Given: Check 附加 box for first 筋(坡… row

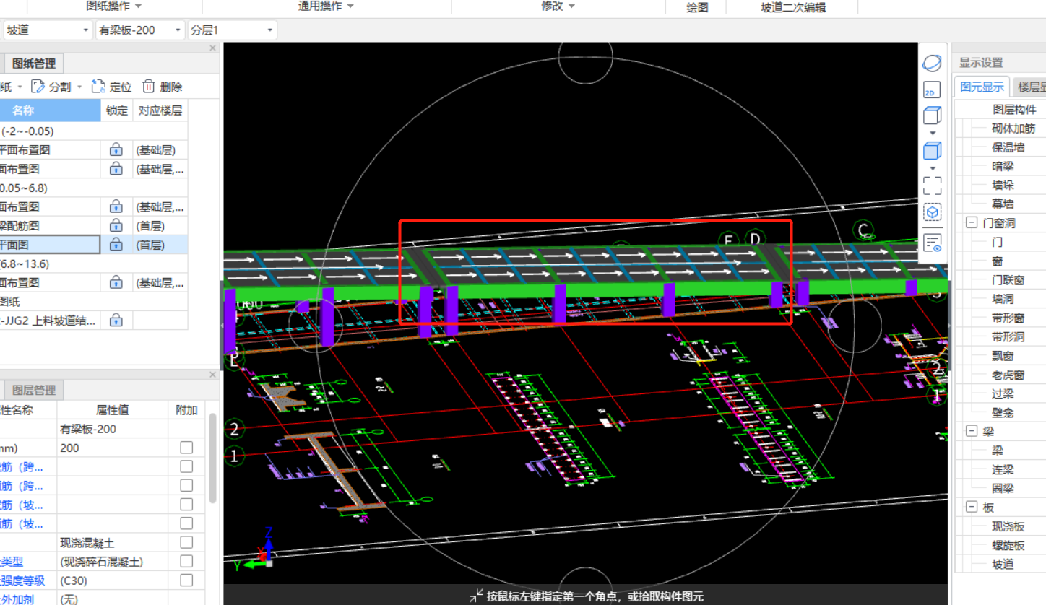Looking at the screenshot, I should [186, 504].
